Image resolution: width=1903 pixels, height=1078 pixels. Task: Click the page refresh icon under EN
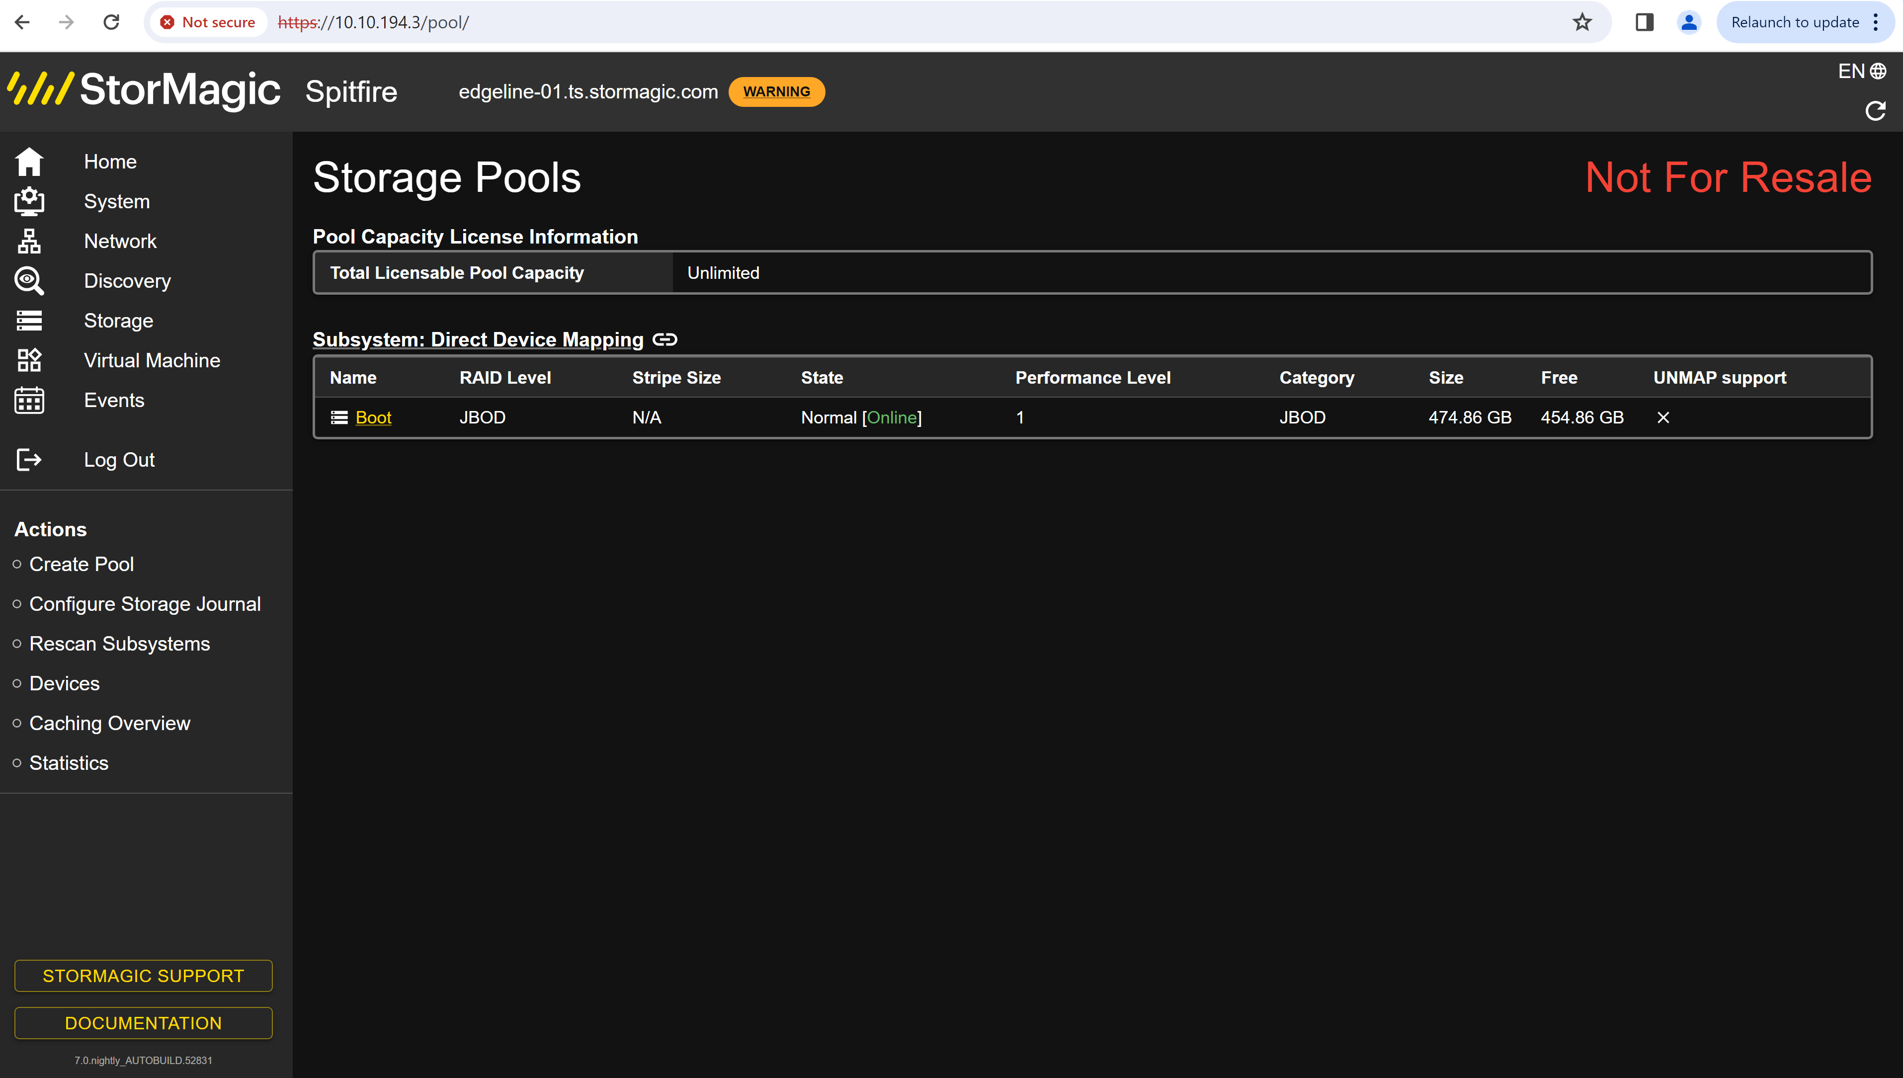pos(1875,111)
